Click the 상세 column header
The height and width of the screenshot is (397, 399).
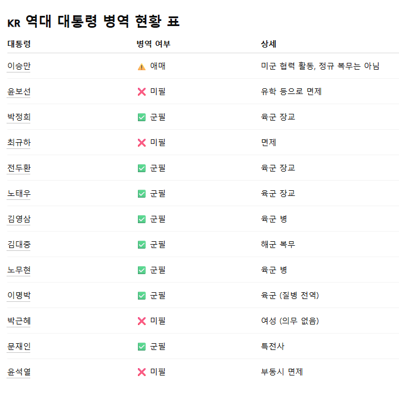[x=268, y=44]
